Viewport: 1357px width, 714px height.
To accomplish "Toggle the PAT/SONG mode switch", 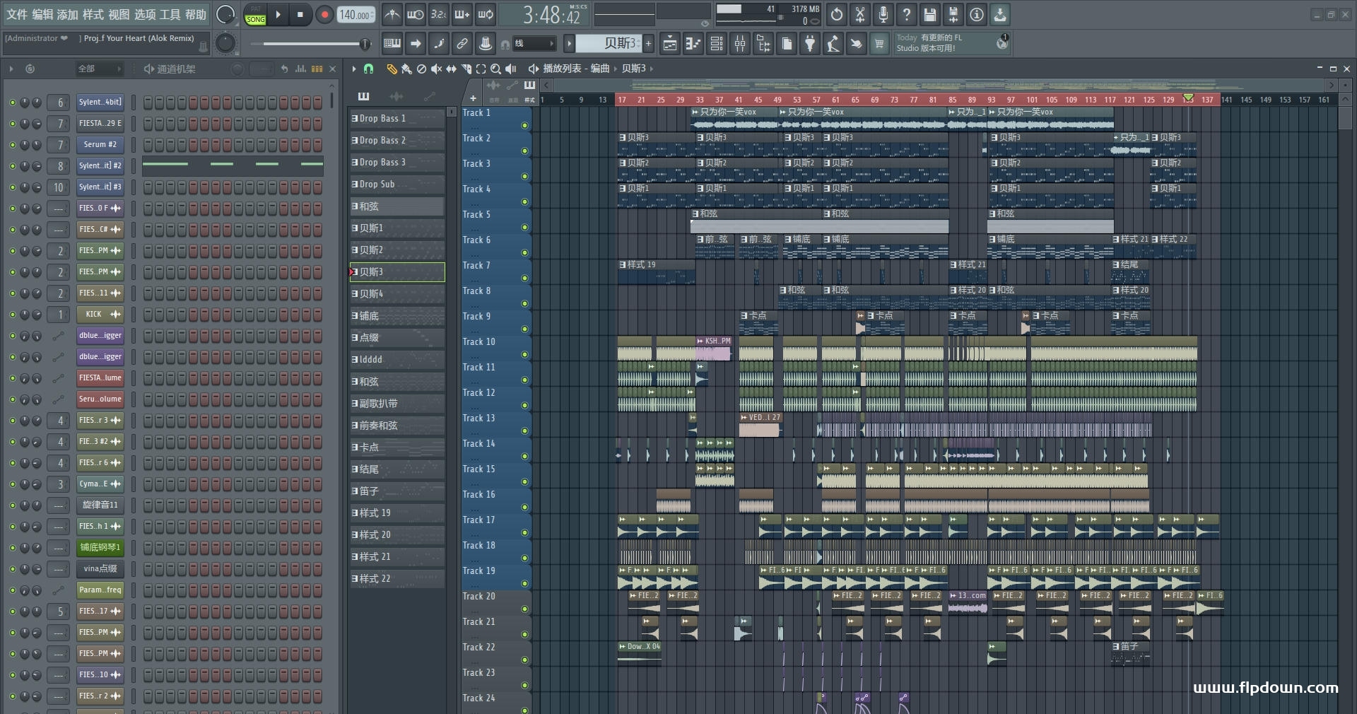I will (x=255, y=15).
